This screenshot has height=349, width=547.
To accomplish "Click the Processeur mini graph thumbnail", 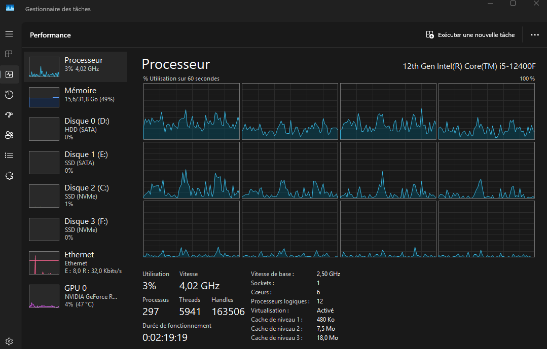I will [44, 67].
